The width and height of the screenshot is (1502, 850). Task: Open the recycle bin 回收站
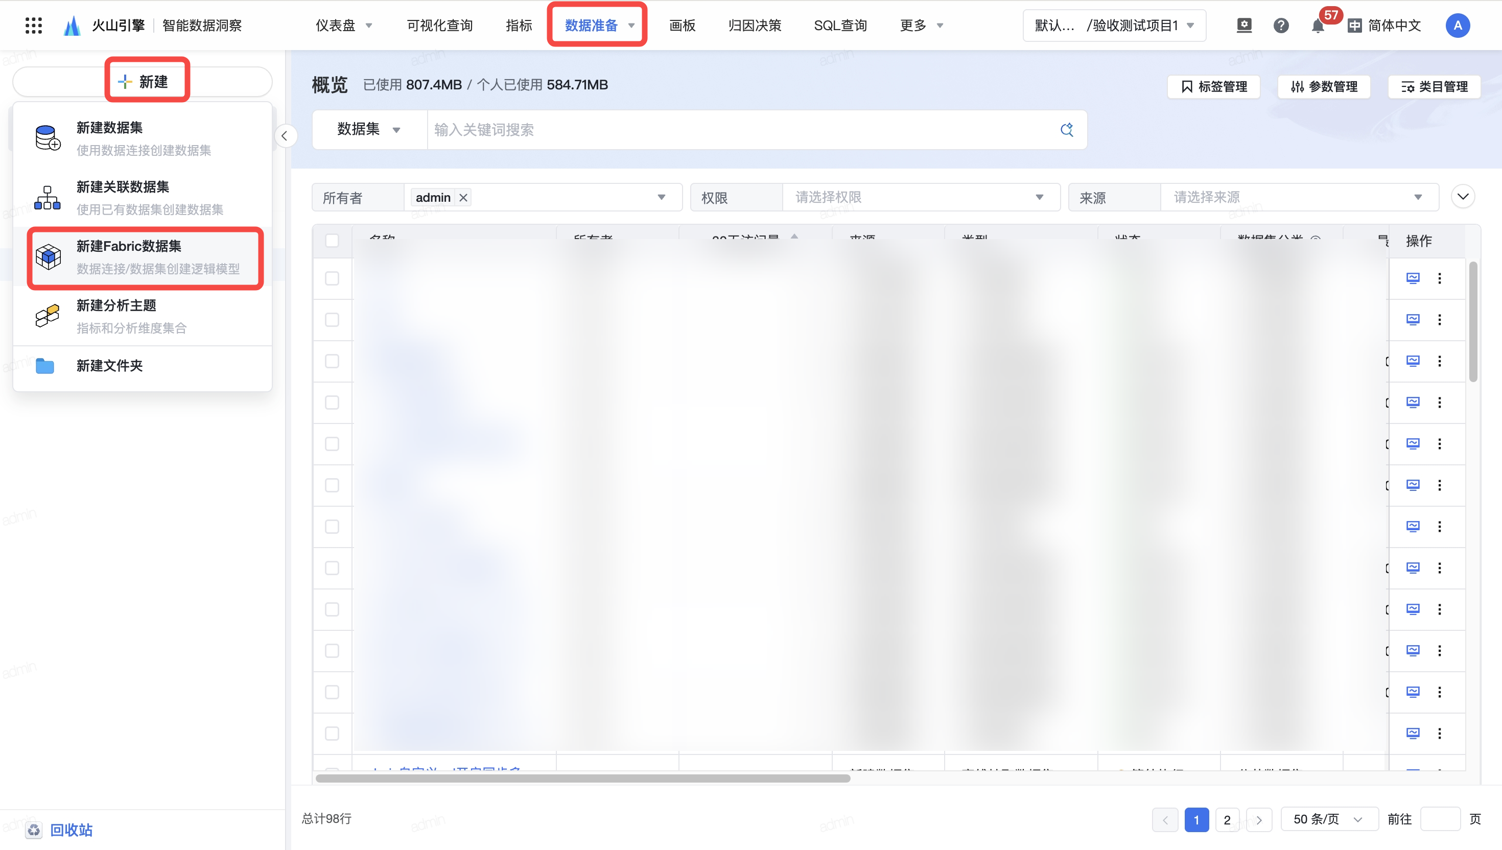click(x=71, y=830)
